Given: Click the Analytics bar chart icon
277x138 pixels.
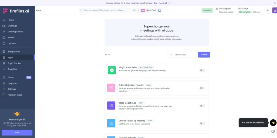Looking at the screenshot, I should coord(4,69).
